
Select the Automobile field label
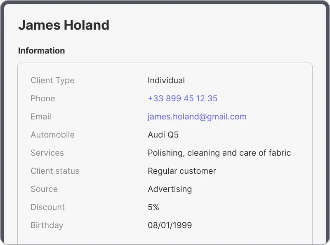click(x=52, y=135)
